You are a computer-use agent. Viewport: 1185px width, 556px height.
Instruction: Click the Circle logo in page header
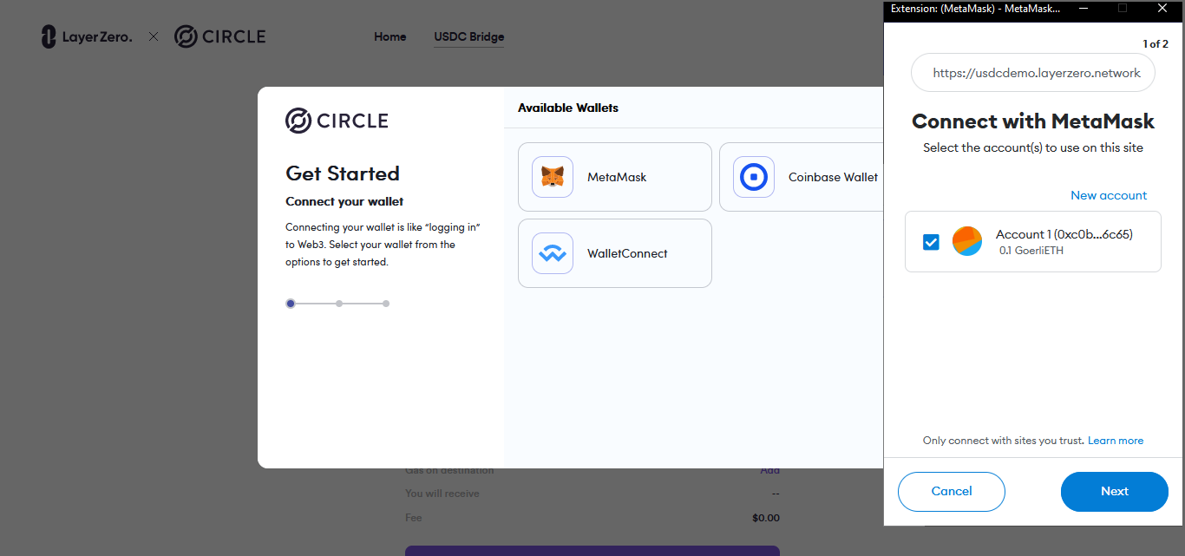point(220,36)
